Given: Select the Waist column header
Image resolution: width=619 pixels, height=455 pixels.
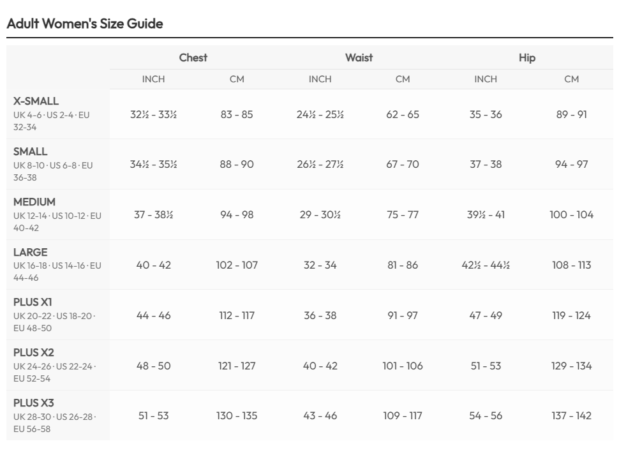Looking at the screenshot, I should click(359, 58).
